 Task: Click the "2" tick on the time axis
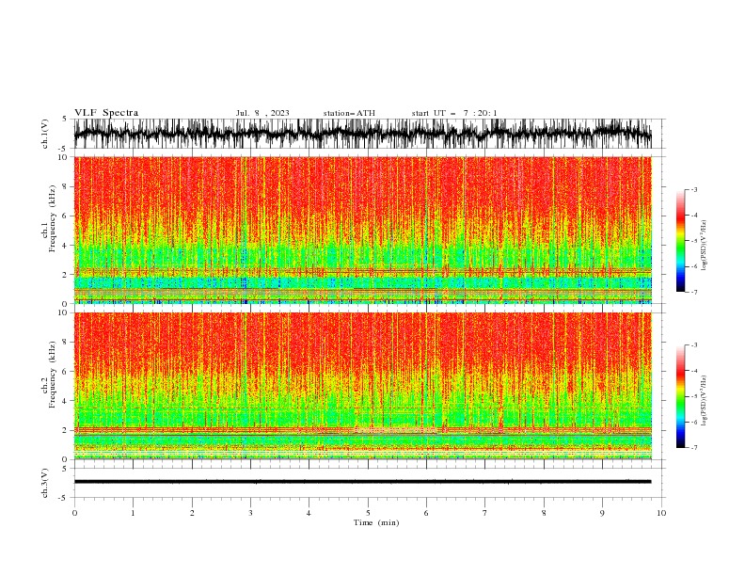192,513
